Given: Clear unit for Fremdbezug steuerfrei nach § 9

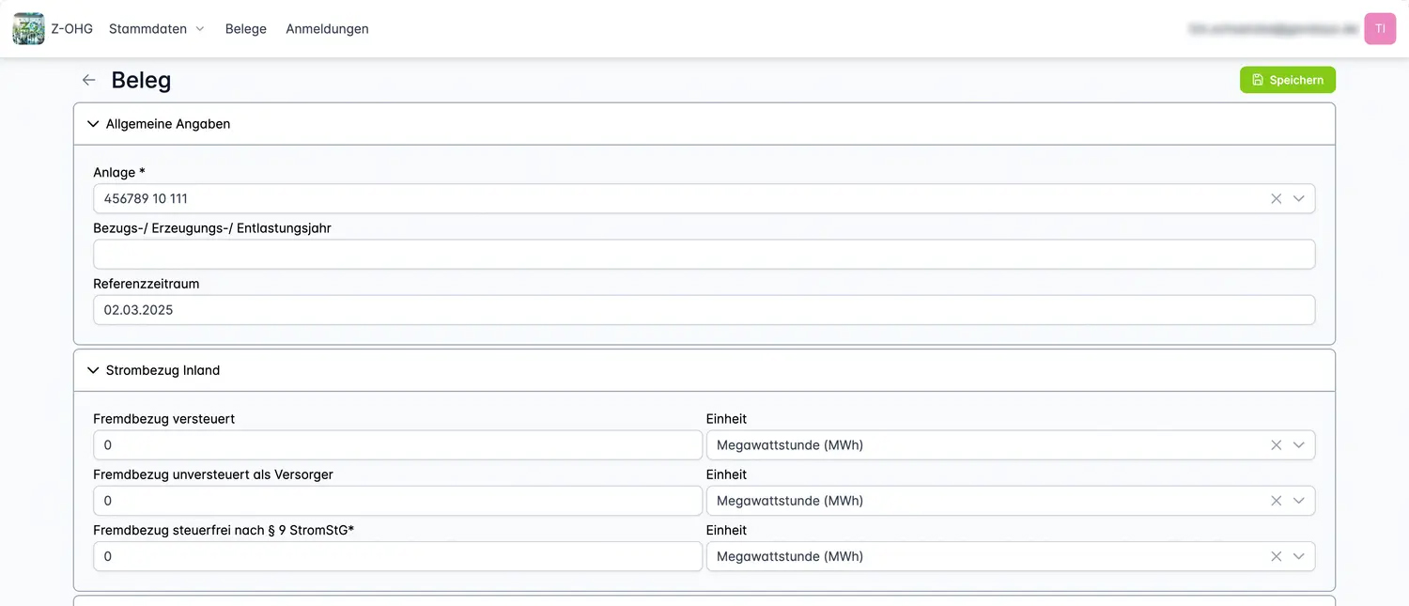Looking at the screenshot, I should [1276, 556].
